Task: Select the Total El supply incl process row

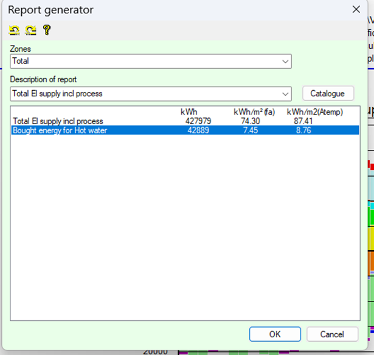Action: (58, 121)
